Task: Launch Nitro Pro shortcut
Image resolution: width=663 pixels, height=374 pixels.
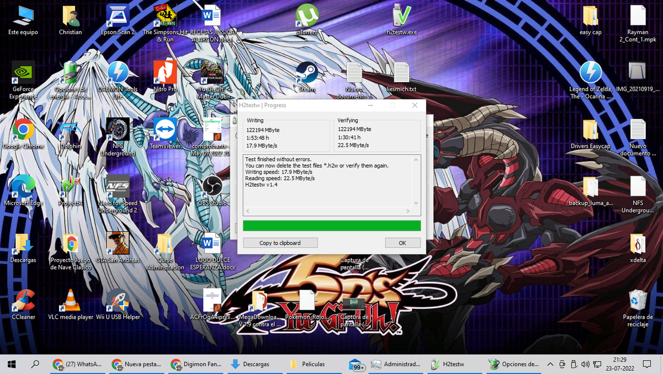Action: coord(165,78)
